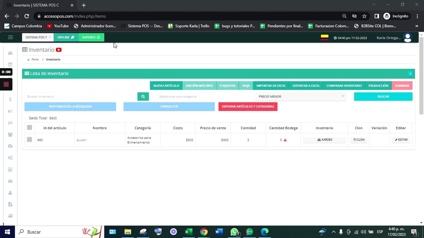Image resolution: width=424 pixels, height=238 pixels.
Task: Click COMPARAR INVENTARIO
Action: pyautogui.click(x=344, y=86)
